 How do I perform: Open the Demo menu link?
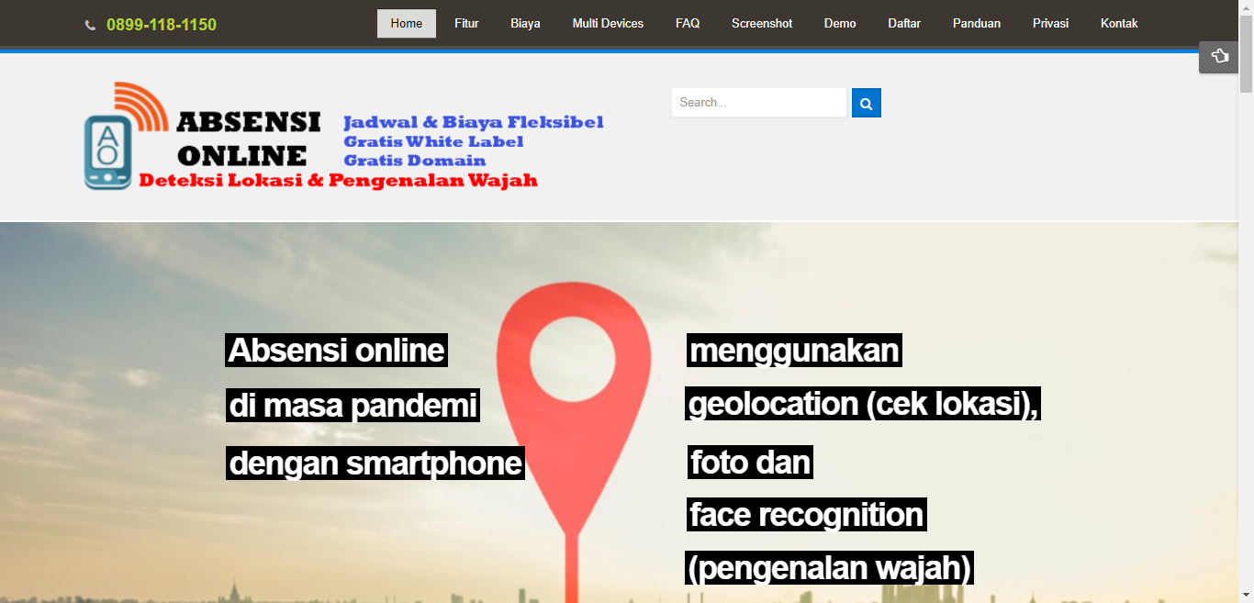pos(840,24)
